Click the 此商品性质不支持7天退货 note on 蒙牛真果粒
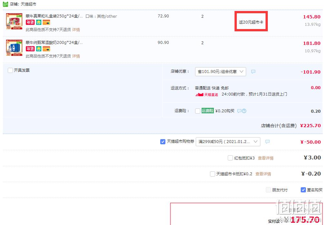Image resolution: width=324 pixels, height=225 pixels. (48, 30)
